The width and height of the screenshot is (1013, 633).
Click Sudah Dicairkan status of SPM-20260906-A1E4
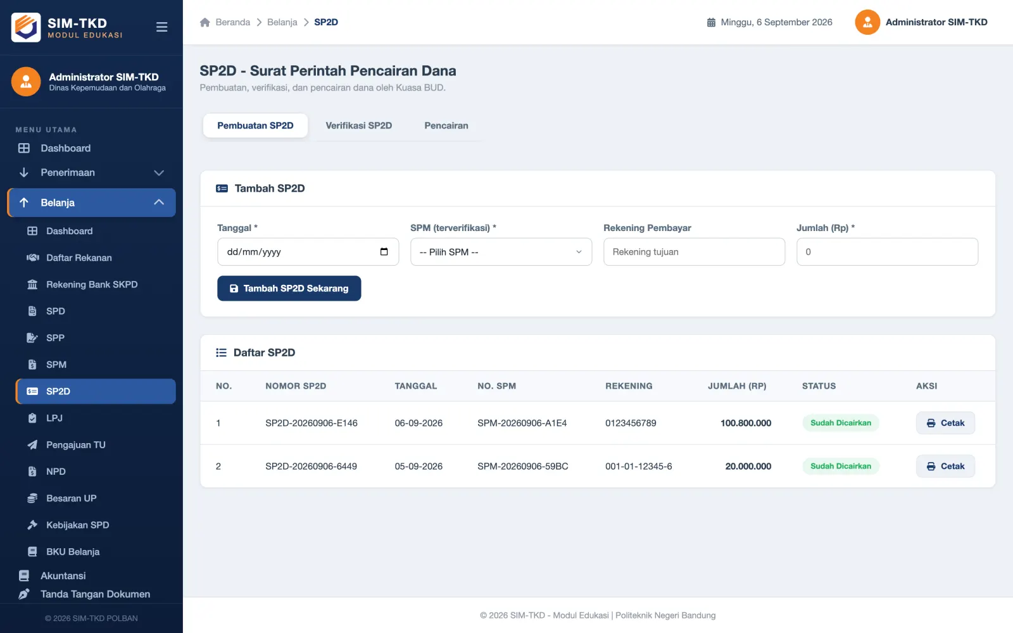point(841,423)
